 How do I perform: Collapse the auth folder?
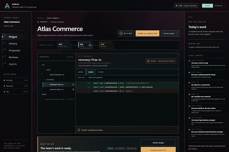pyautogui.click(x=44, y=70)
